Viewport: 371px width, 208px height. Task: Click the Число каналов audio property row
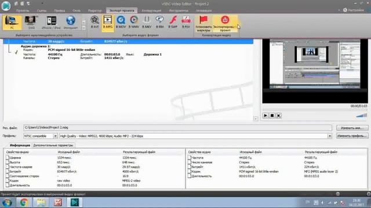coord(277,162)
